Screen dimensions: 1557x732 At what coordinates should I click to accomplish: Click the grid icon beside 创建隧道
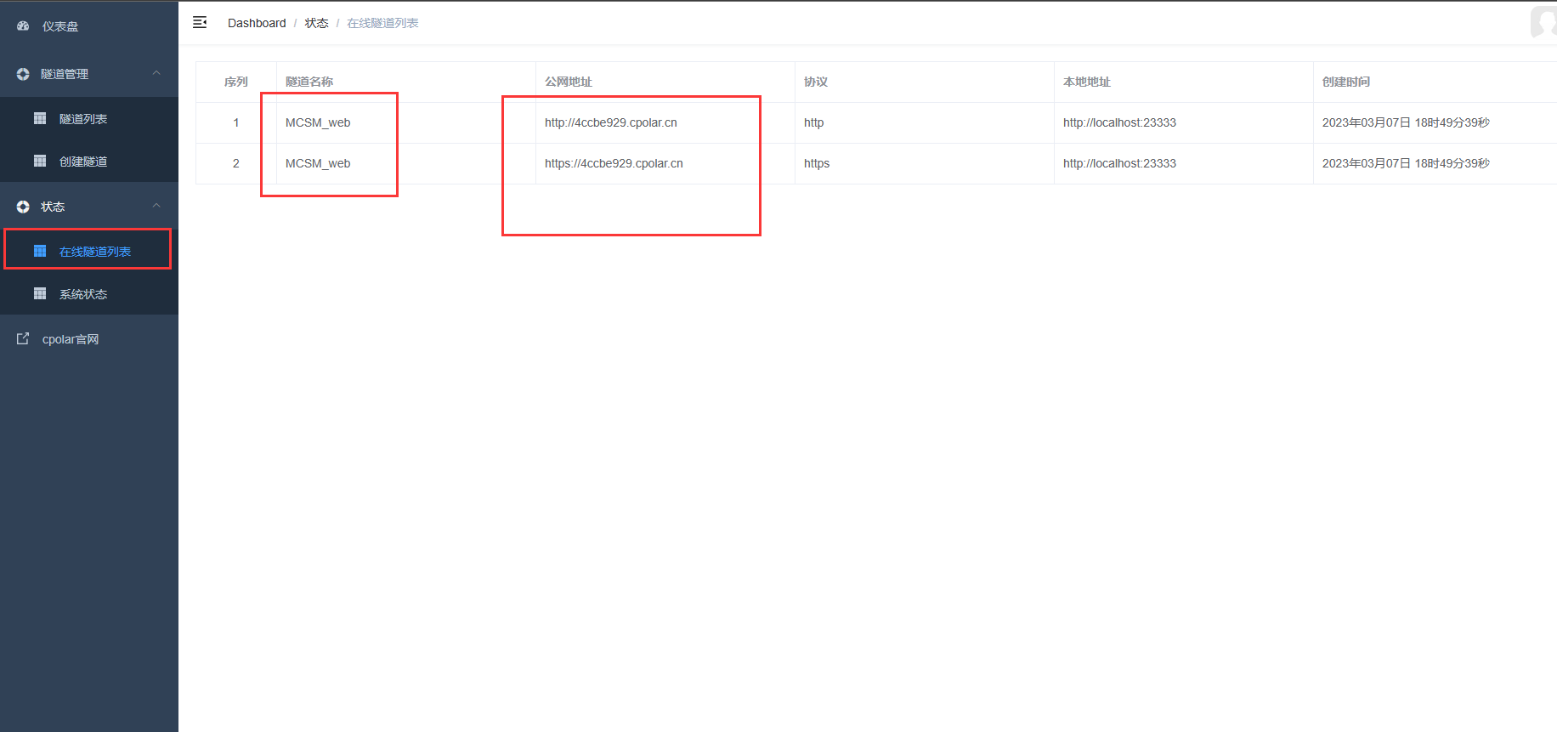click(x=40, y=162)
